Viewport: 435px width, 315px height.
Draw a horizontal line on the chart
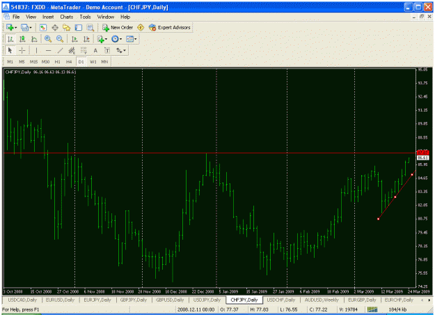(x=48, y=51)
